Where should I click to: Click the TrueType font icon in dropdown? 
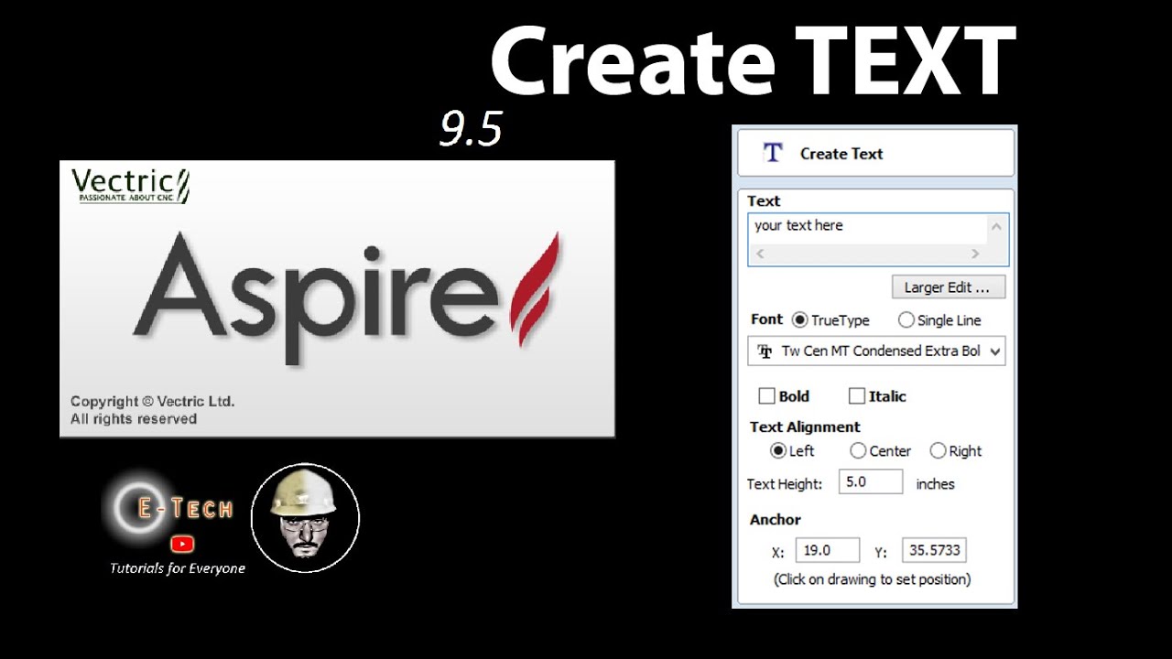(765, 351)
